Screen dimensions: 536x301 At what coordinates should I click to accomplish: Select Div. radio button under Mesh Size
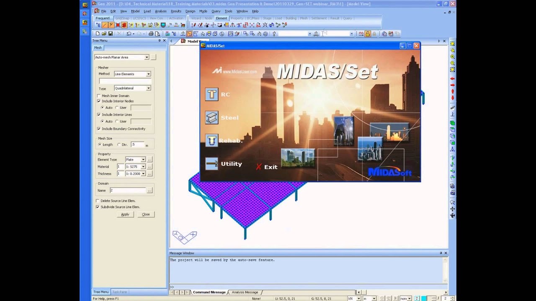[x=119, y=145]
